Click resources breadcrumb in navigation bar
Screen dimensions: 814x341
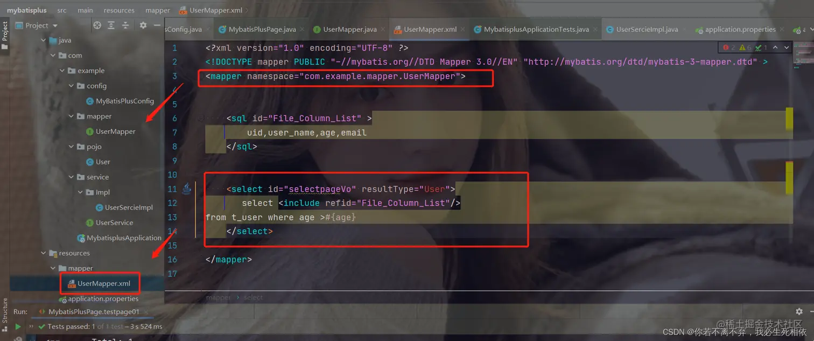(x=119, y=10)
